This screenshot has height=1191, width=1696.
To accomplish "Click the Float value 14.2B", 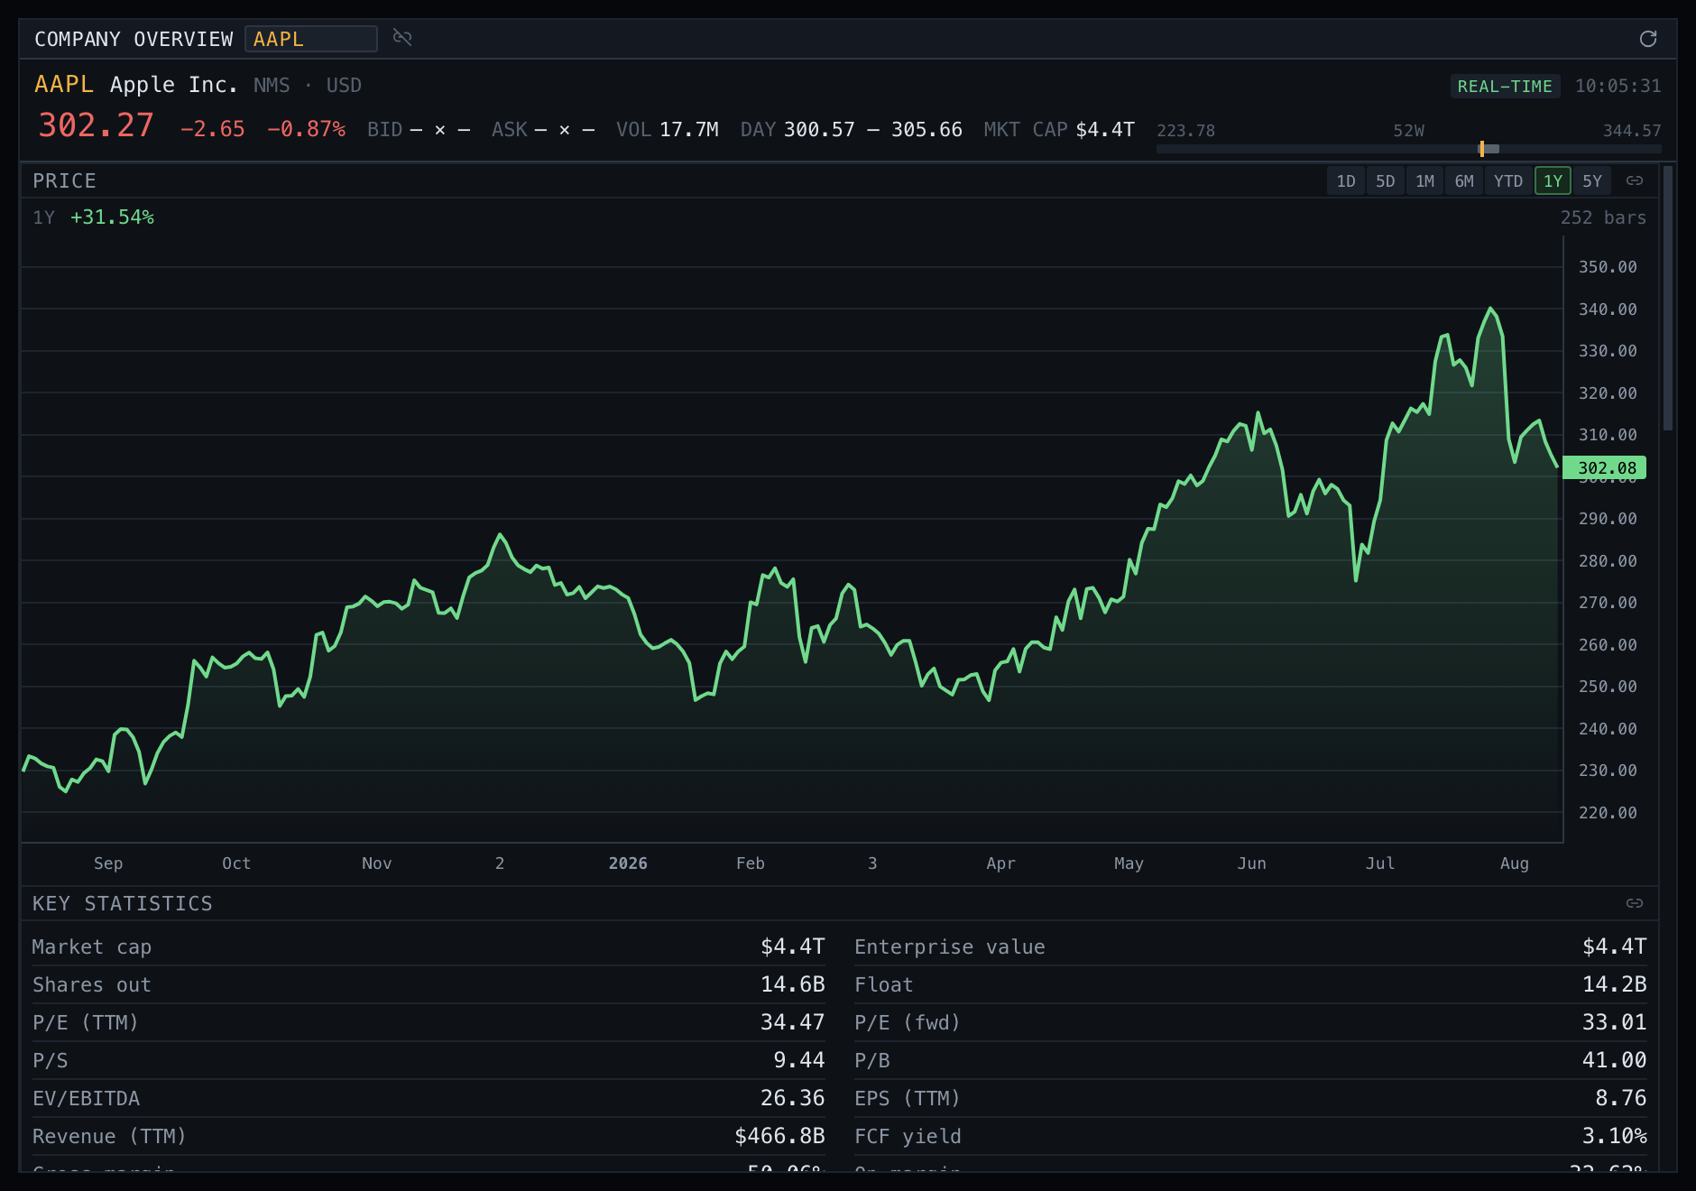I will [x=1614, y=984].
